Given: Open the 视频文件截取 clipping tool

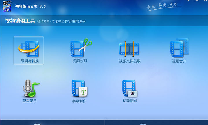Looking at the screenshot, I should 130,52.
